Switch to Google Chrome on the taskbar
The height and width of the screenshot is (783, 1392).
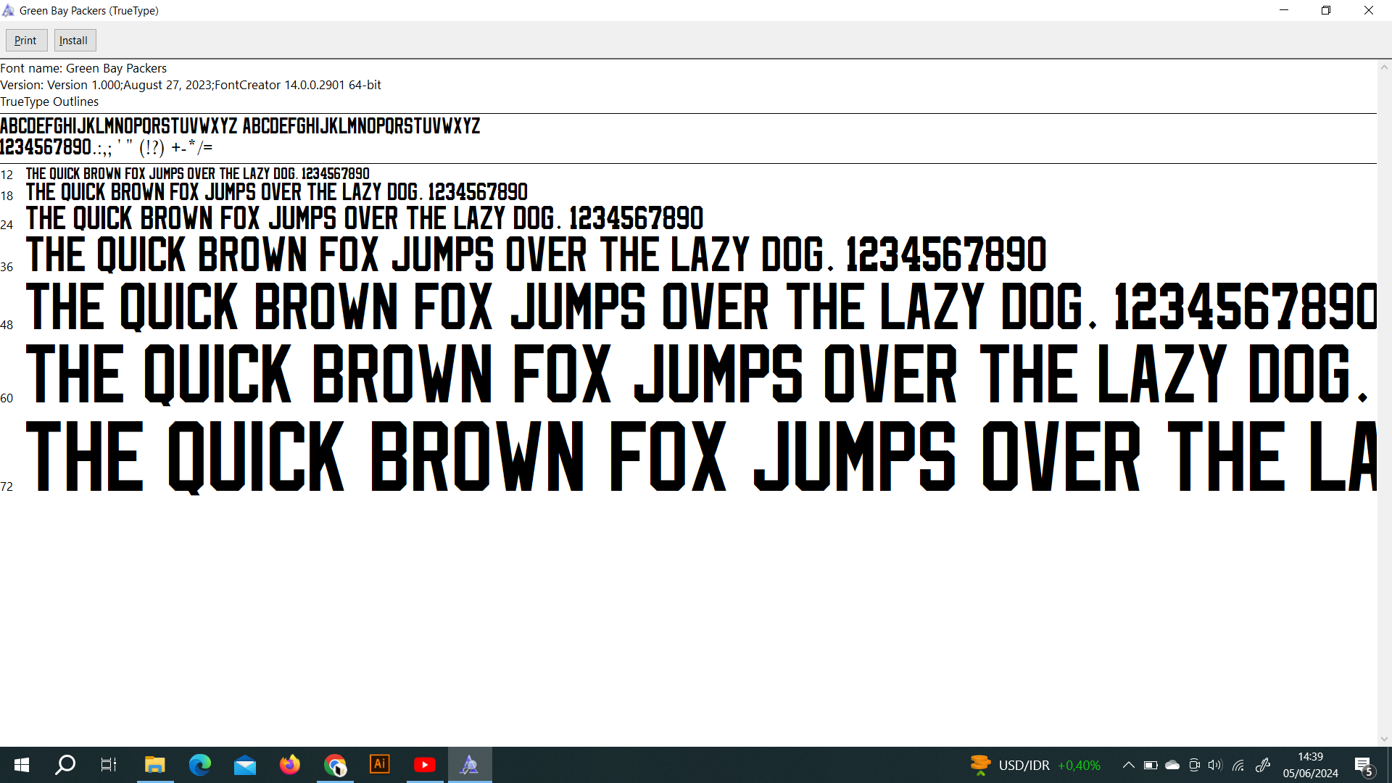click(335, 765)
